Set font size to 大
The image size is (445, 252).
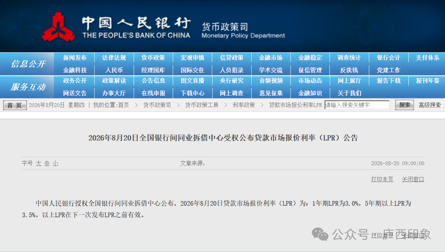click(39, 163)
